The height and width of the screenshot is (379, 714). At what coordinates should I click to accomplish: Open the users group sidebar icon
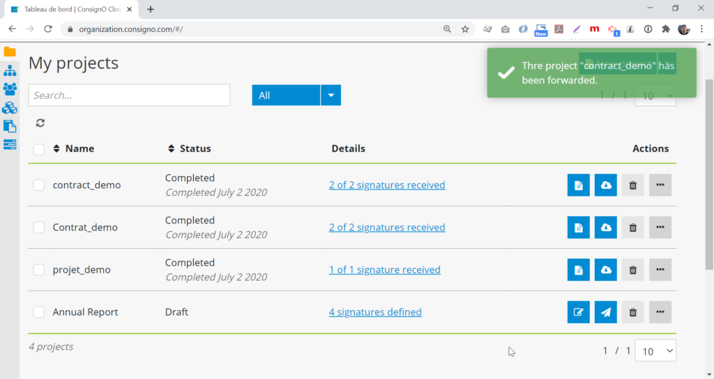click(10, 89)
